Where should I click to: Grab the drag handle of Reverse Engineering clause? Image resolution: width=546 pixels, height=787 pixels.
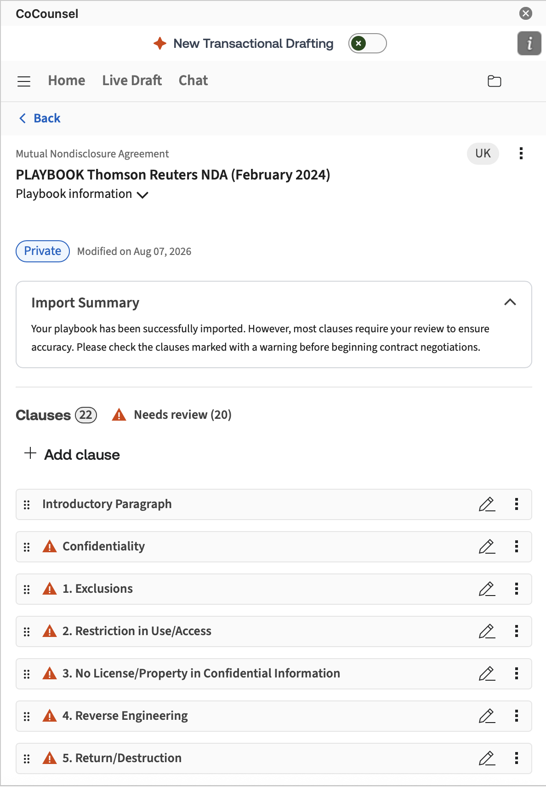click(x=27, y=716)
